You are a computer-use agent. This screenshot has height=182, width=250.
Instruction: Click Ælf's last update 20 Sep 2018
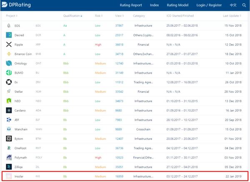233,120
